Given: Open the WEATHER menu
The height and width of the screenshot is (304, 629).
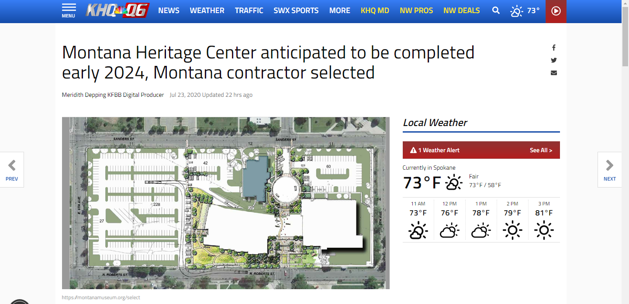Looking at the screenshot, I should click(x=207, y=10).
